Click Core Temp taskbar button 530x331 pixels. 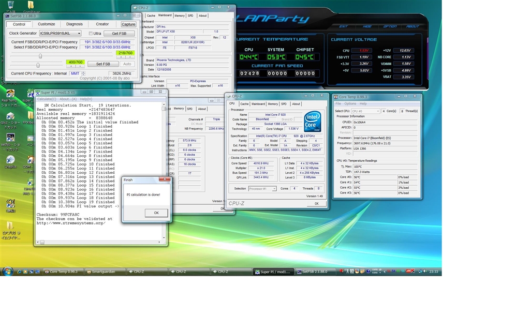64,272
